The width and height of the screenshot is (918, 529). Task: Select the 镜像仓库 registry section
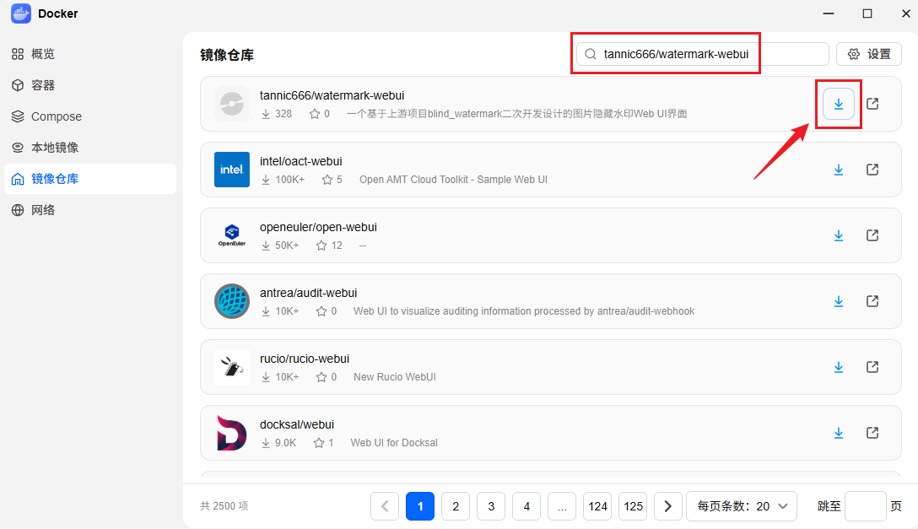[90, 179]
